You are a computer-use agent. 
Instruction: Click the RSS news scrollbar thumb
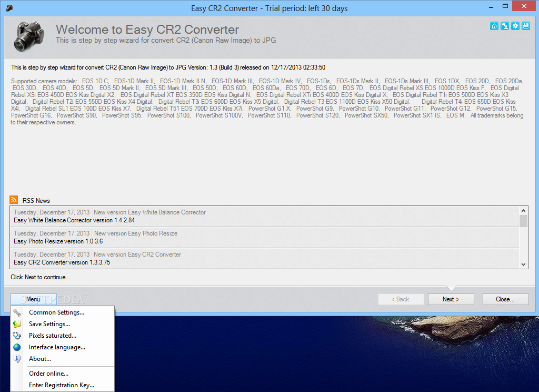[523, 221]
